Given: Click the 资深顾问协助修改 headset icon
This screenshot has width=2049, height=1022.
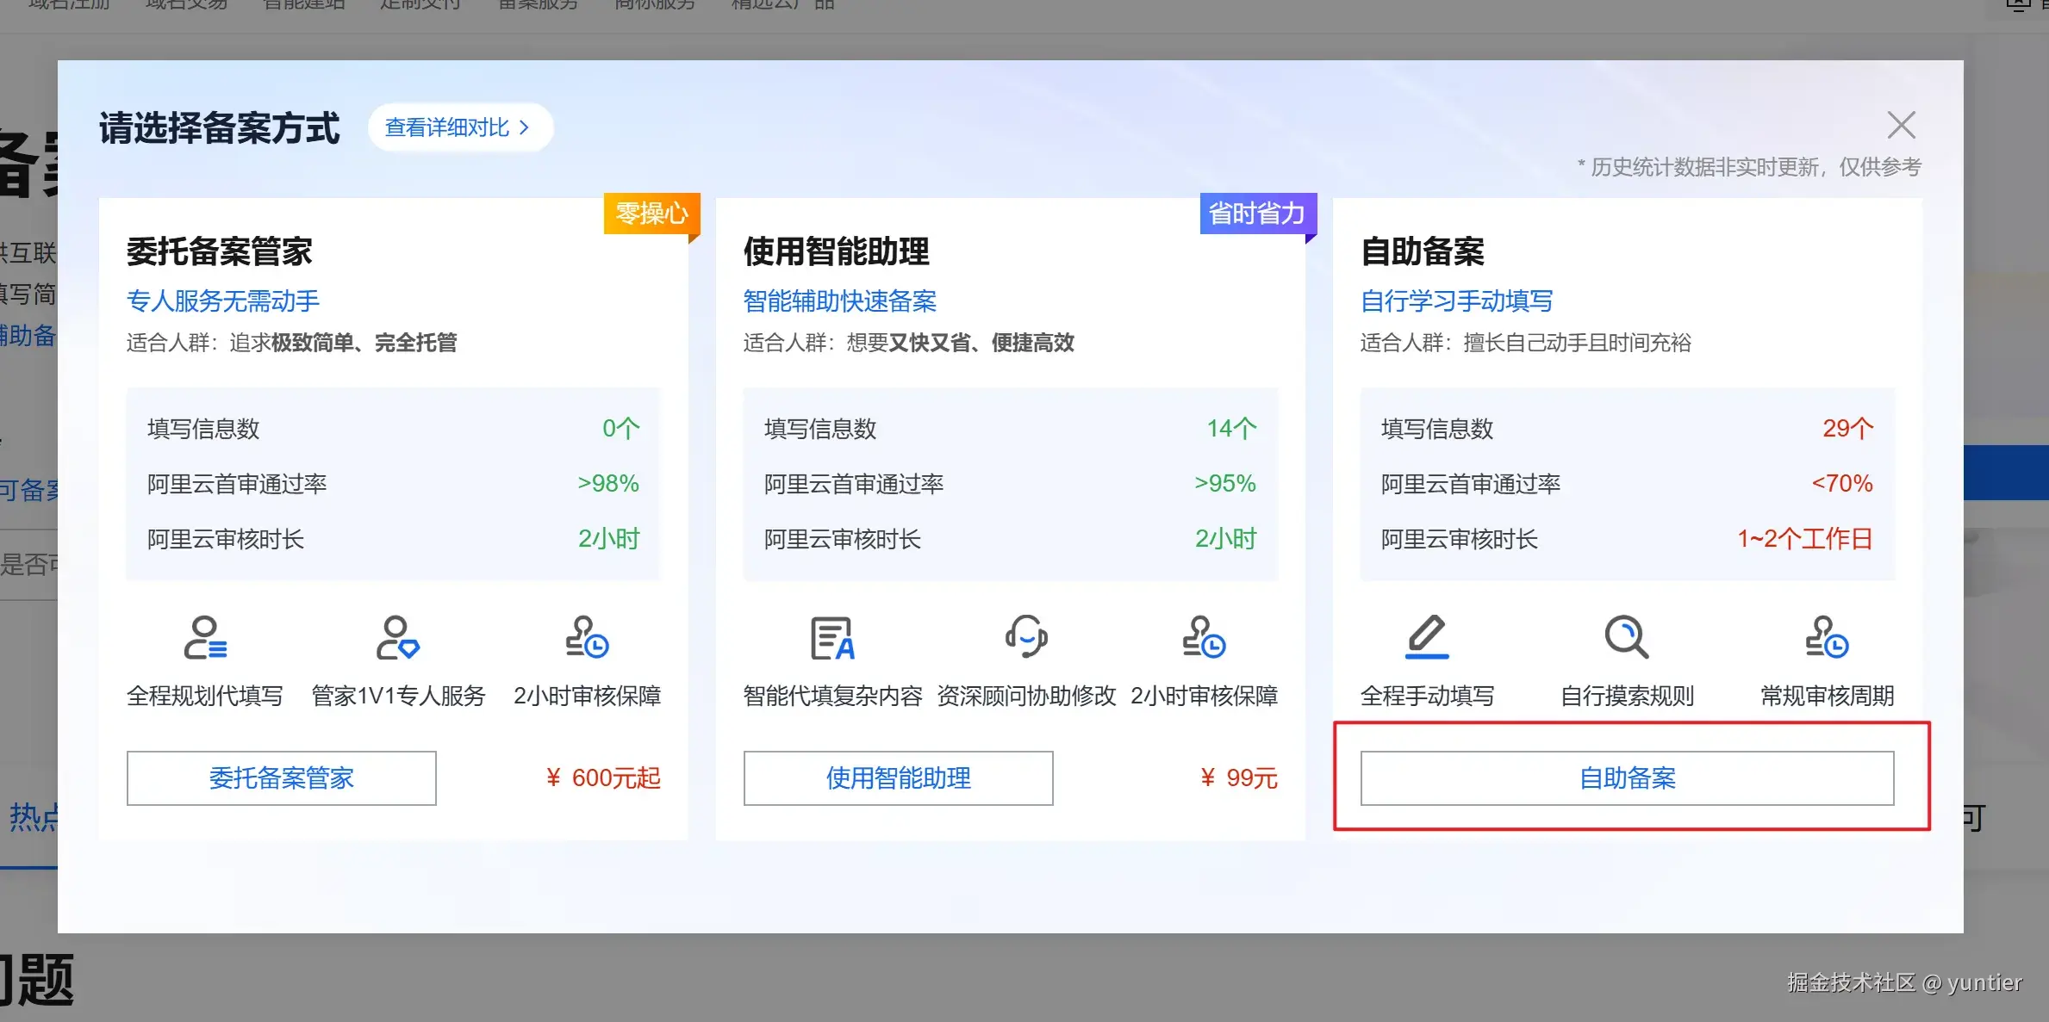Looking at the screenshot, I should (x=1026, y=639).
